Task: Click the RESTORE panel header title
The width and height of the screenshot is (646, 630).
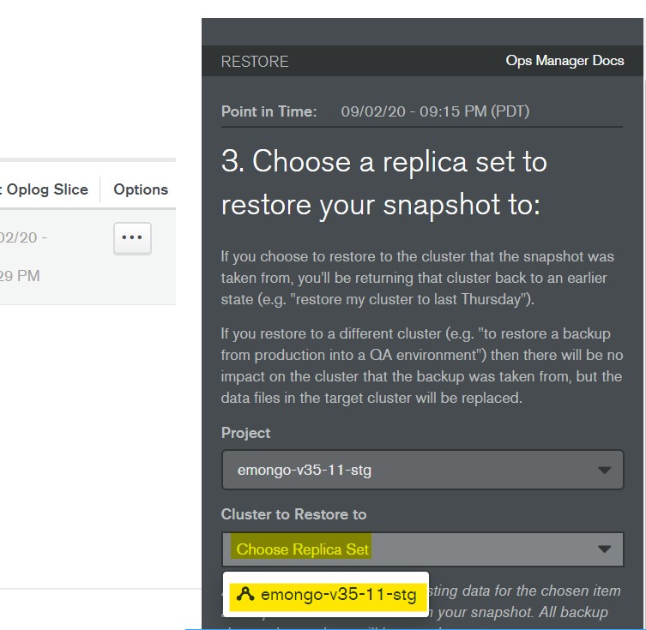Action: 255,62
